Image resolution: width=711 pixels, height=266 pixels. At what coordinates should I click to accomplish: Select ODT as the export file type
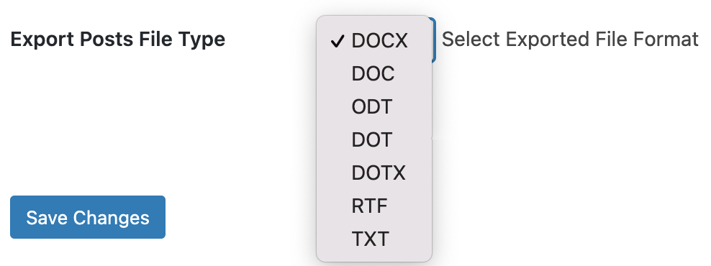coord(374,107)
